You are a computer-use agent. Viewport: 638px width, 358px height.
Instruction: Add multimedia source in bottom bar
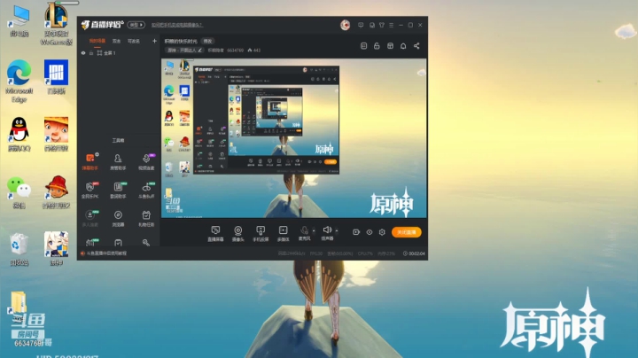[x=284, y=234]
